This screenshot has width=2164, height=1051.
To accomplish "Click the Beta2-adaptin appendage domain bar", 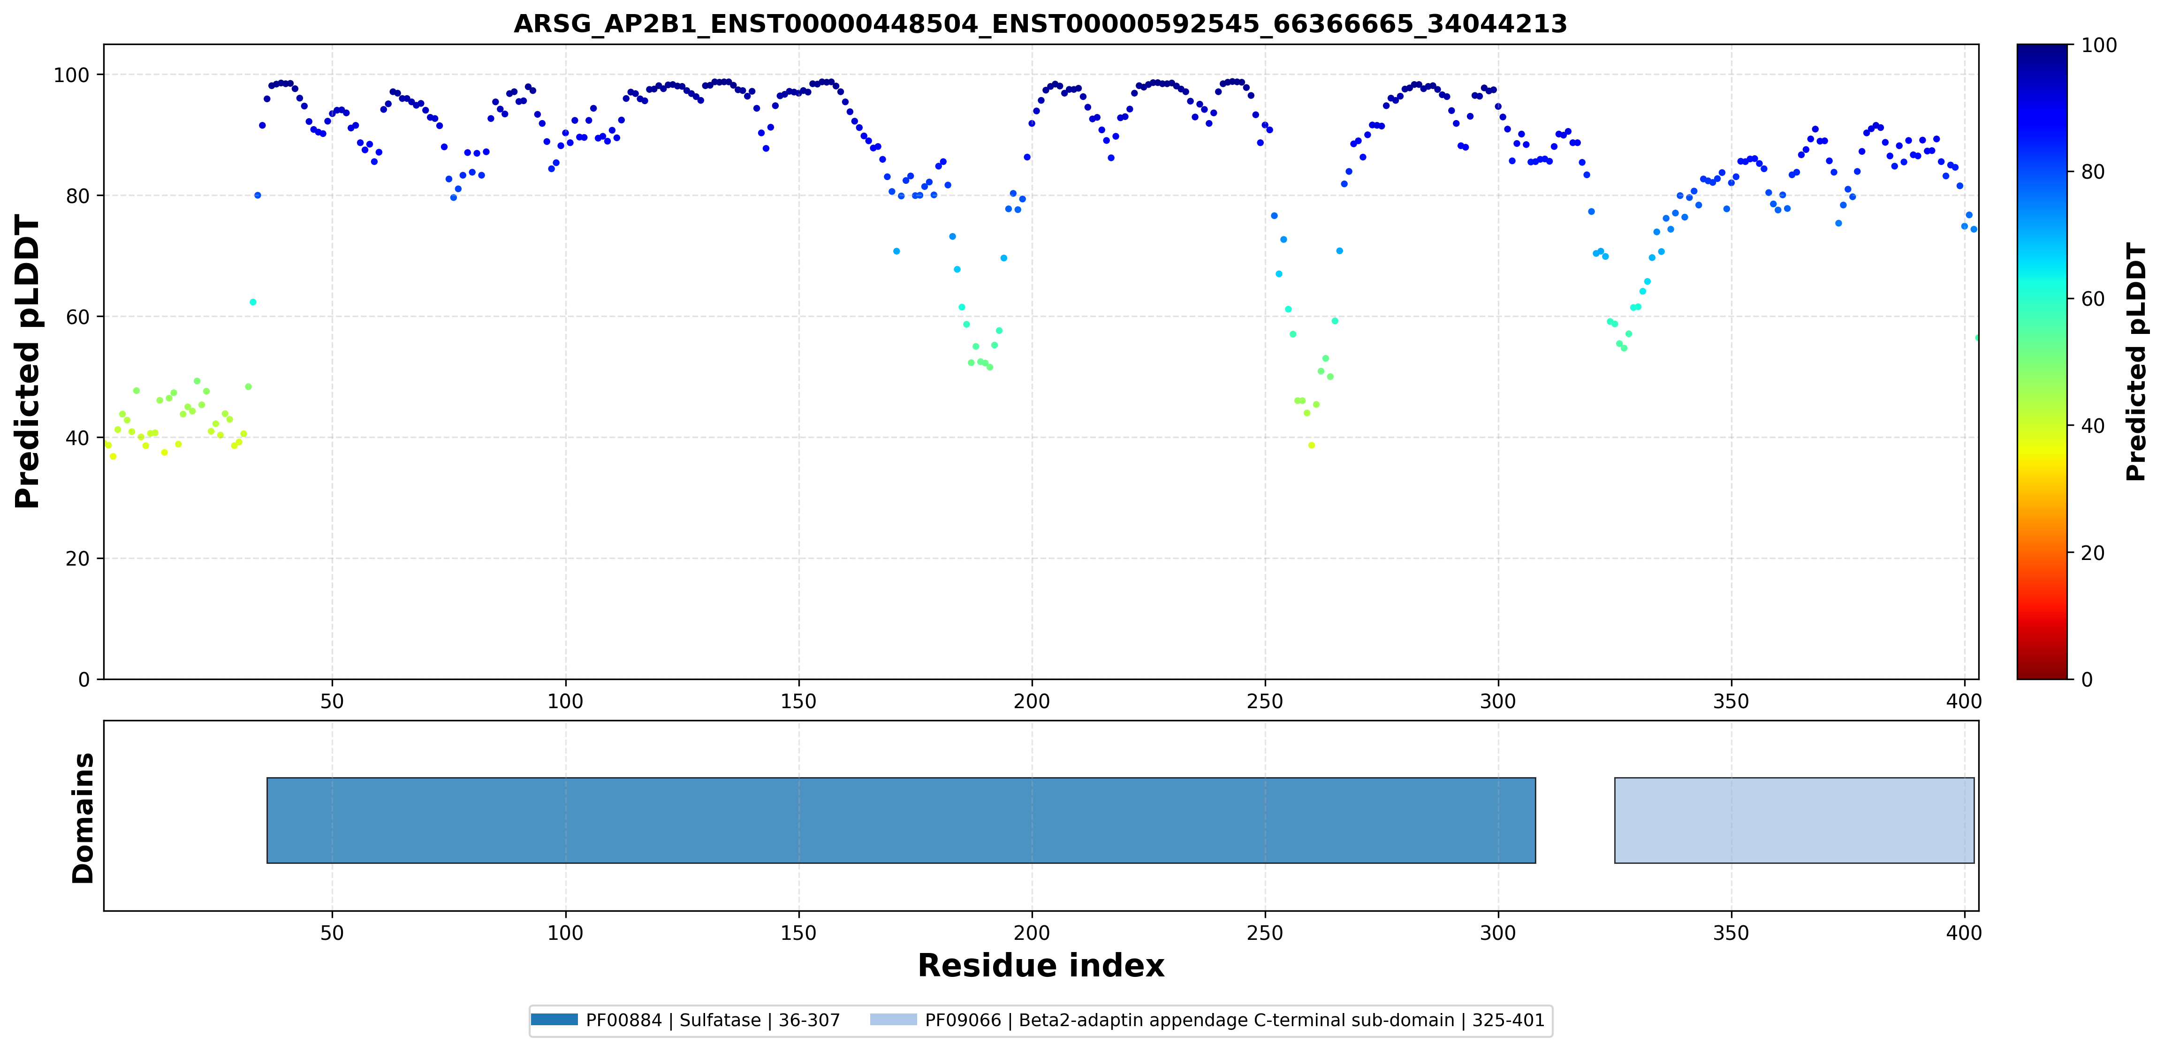I will (x=1794, y=820).
